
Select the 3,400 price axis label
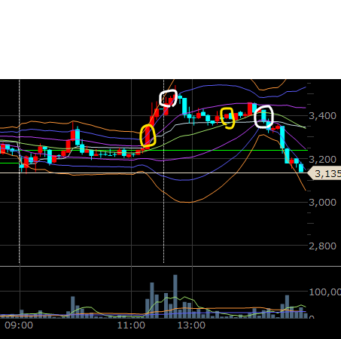[322, 116]
